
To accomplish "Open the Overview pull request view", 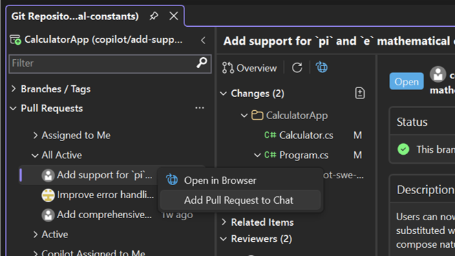I will (249, 68).
